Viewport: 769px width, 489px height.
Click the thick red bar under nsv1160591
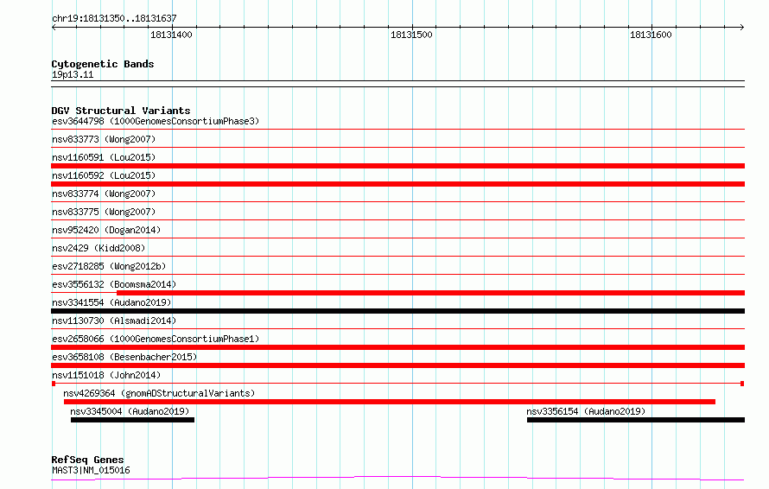coord(397,166)
